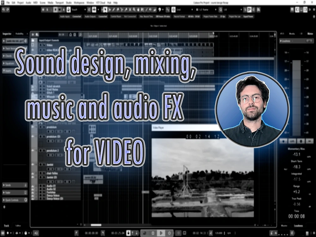This screenshot has width=316, height=237.
Task: Select the Erase tool in the toolbar
Action: (x=118, y=10)
